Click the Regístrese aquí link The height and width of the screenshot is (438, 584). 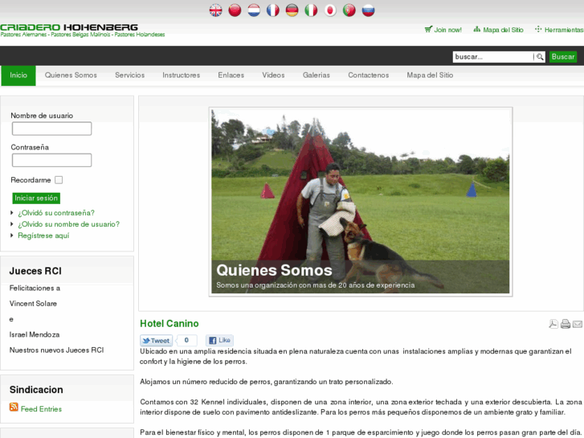tap(43, 235)
